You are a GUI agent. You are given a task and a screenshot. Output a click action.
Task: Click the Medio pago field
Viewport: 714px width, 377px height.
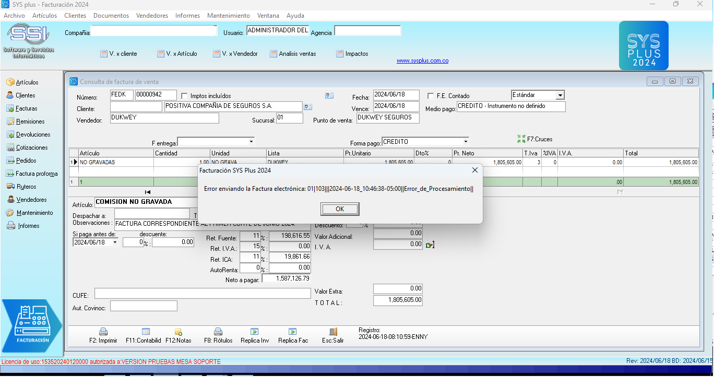pos(511,106)
